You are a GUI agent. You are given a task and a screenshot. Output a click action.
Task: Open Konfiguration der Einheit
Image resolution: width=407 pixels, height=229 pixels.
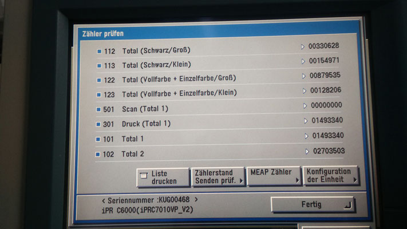(x=331, y=176)
